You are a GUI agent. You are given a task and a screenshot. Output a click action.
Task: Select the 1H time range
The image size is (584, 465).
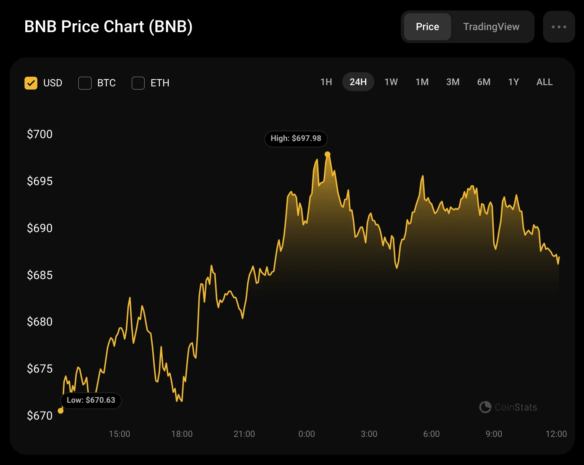326,82
